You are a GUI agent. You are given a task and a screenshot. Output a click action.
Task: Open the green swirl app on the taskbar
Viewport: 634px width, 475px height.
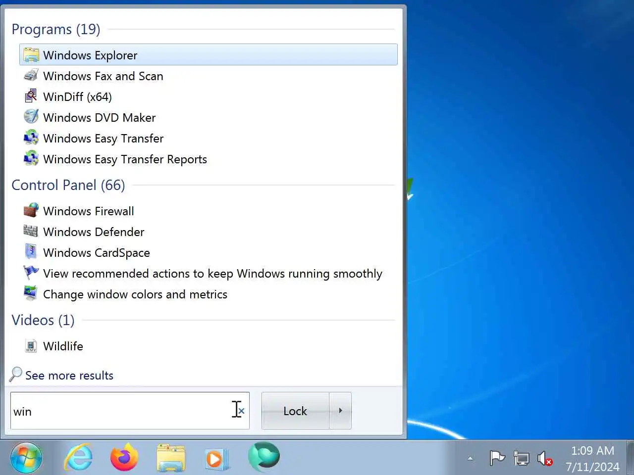tap(264, 457)
